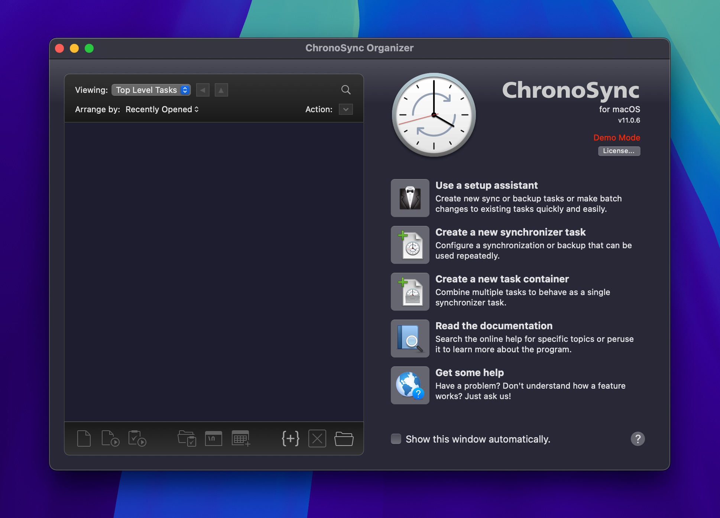Select the Get some help option
The image size is (720, 518).
[470, 373]
